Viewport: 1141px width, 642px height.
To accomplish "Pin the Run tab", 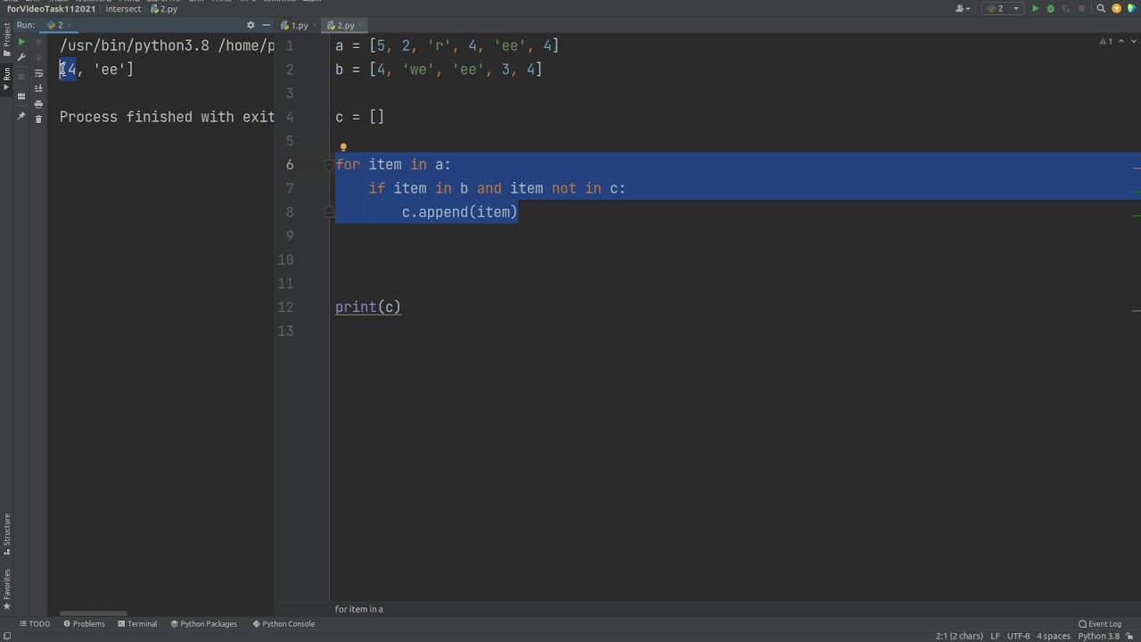I will coord(21,116).
